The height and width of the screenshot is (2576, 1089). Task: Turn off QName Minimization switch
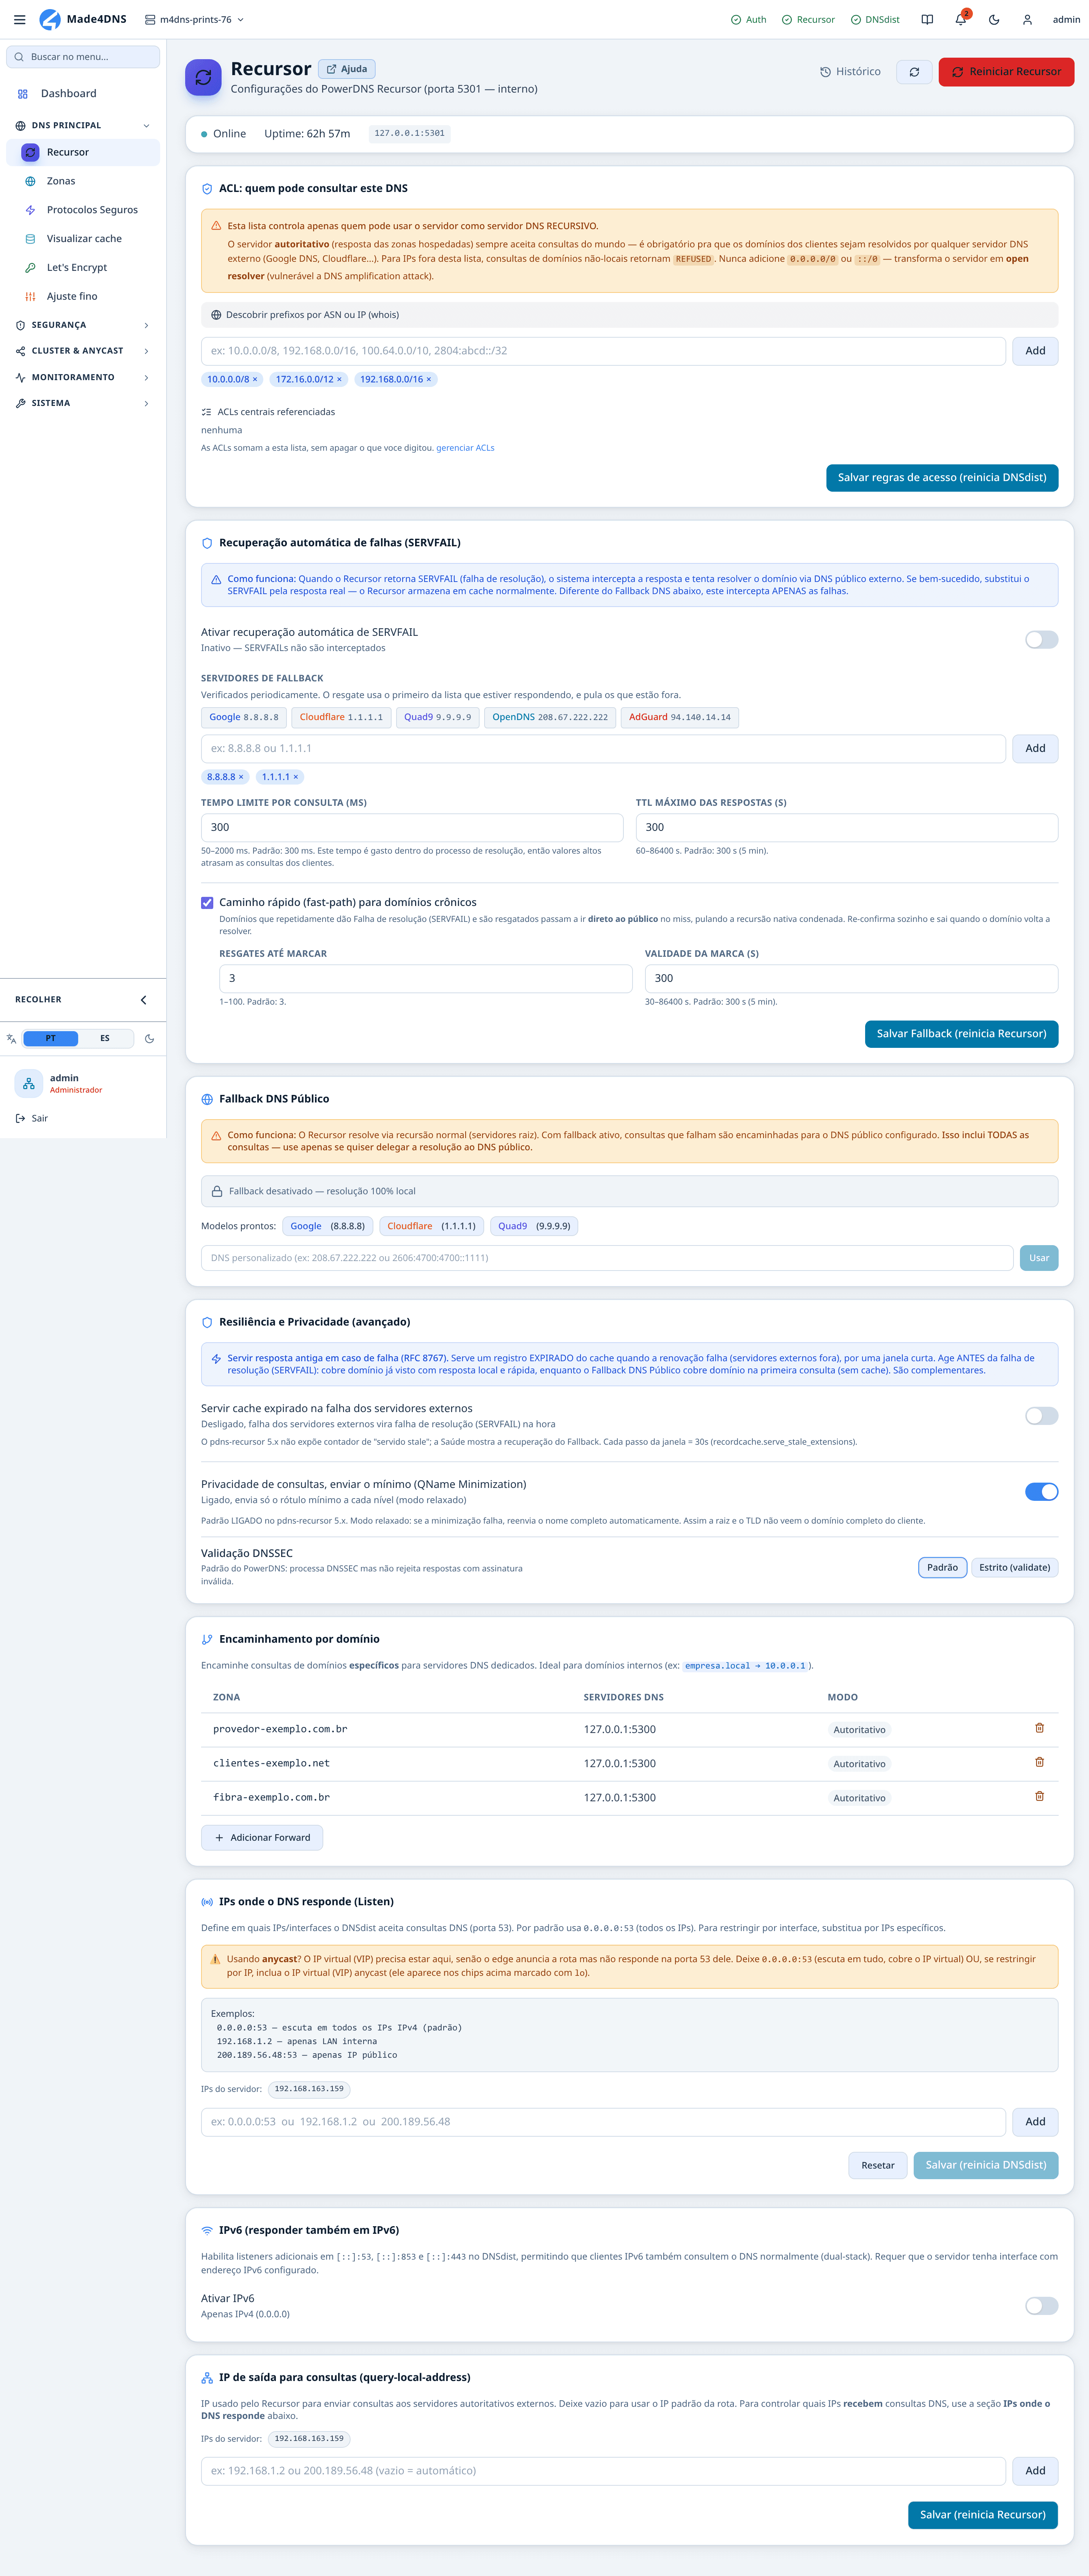[1041, 1492]
